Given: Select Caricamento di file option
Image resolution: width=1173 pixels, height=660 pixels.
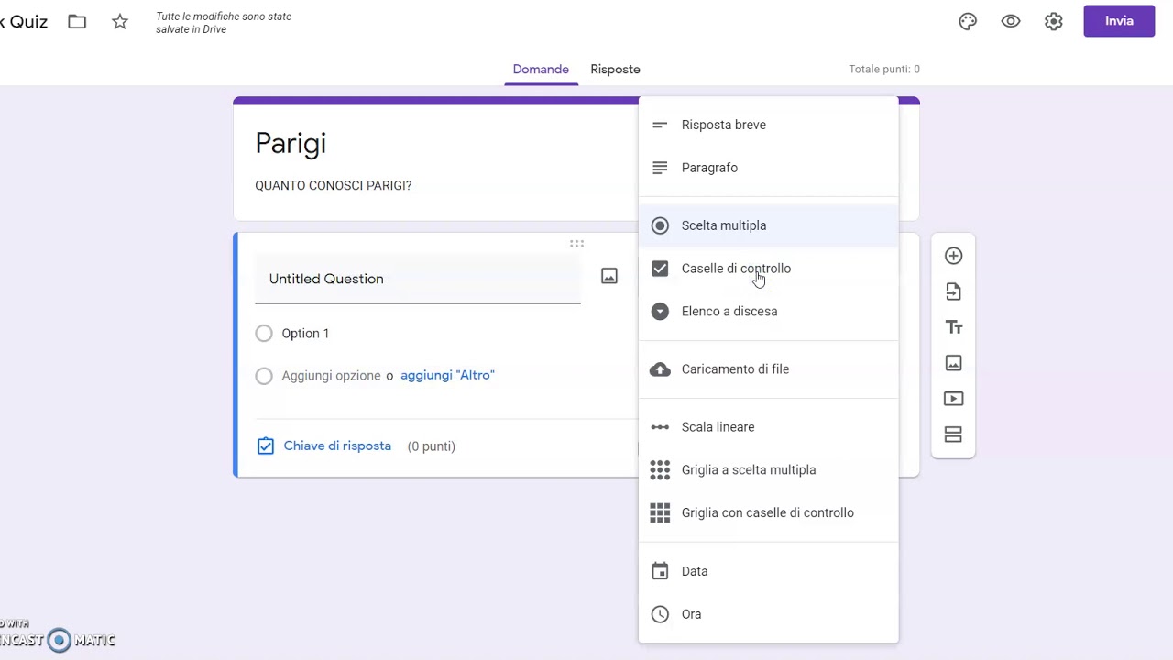Looking at the screenshot, I should (768, 369).
